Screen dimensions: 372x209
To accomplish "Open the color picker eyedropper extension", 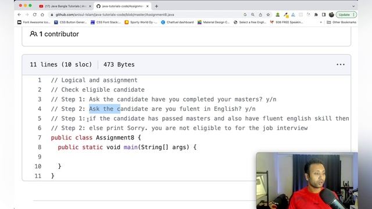I will [286, 15].
